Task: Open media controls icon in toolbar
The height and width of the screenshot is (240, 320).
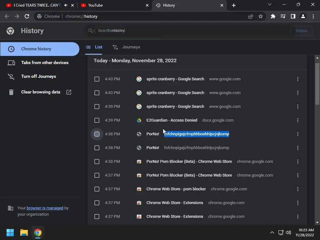Action: (283, 16)
